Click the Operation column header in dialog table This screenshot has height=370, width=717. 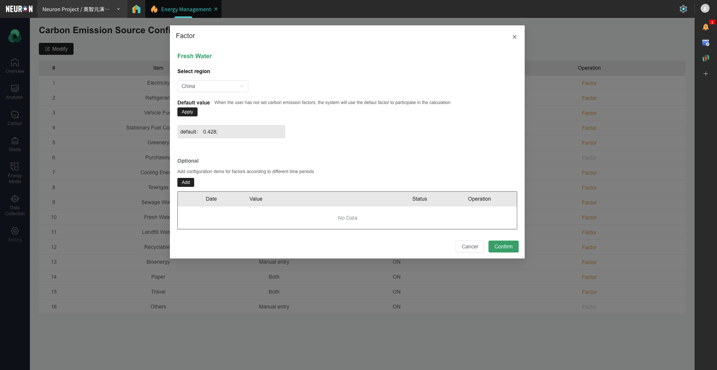tap(479, 199)
